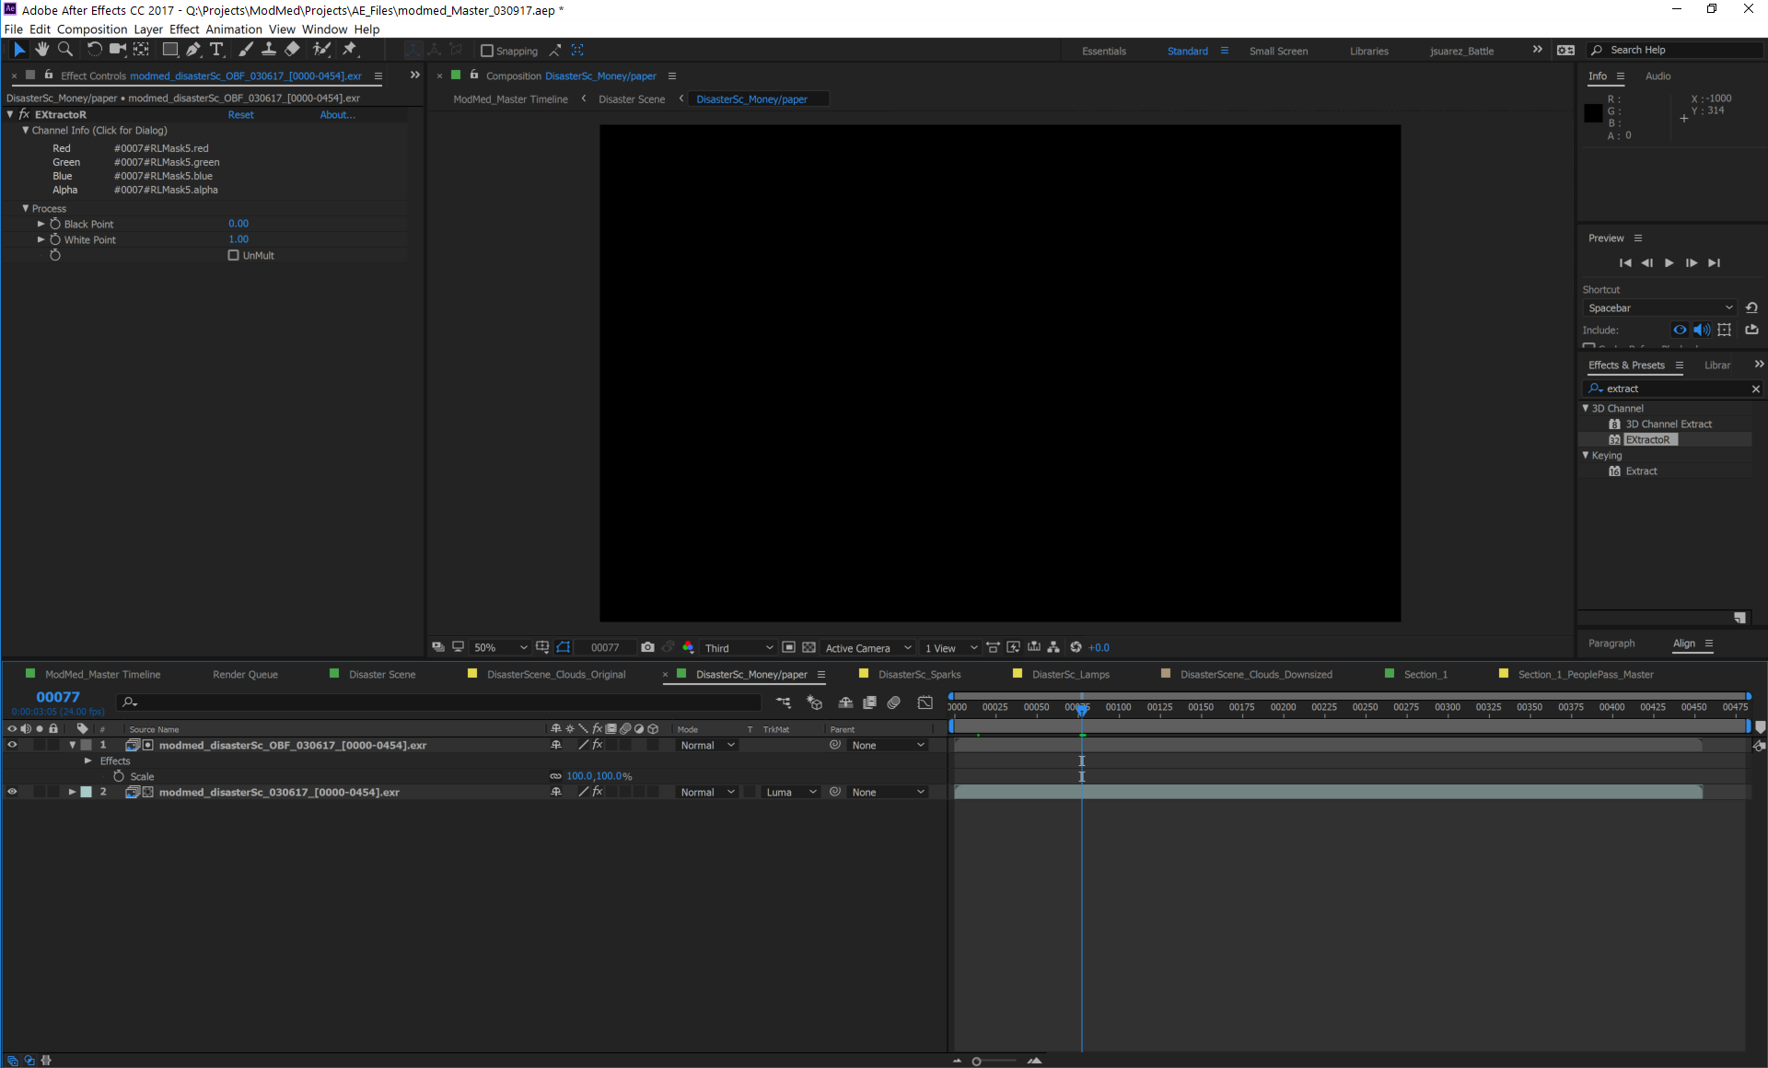The height and width of the screenshot is (1068, 1768).
Task: Click Reset for the EXtractoR effect
Action: [x=240, y=115]
